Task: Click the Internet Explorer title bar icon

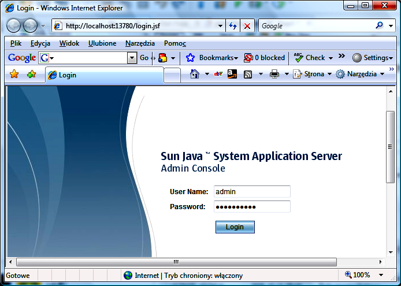Action: (x=10, y=8)
